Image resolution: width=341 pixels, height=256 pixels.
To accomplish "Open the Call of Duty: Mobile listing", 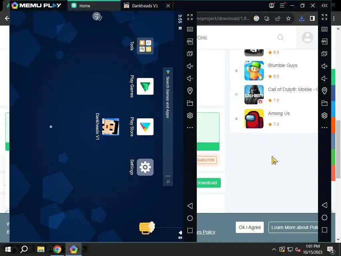I will [293, 89].
